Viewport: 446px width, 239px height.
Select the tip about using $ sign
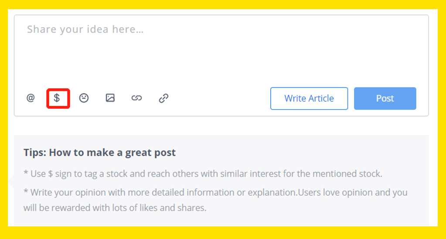(x=203, y=174)
